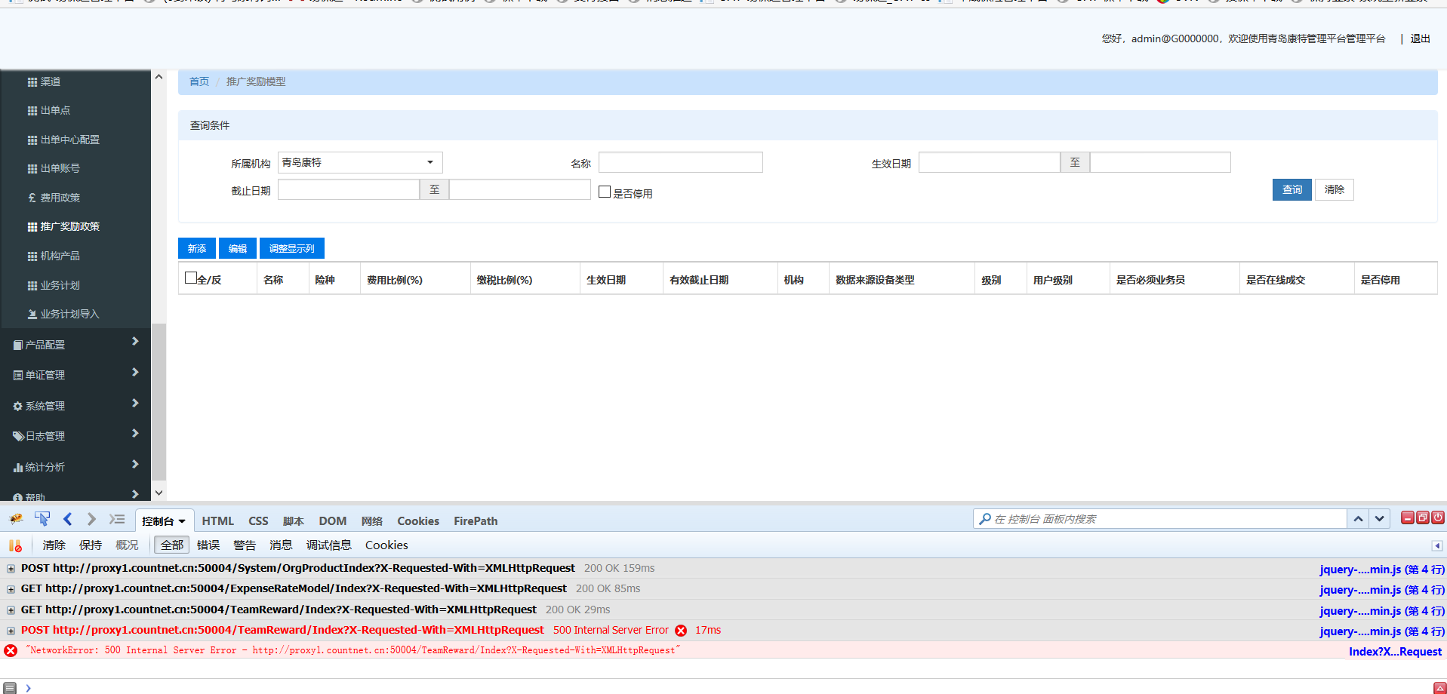Collapse the Firebug side panel arrow
The image size is (1447, 694).
[x=1437, y=545]
